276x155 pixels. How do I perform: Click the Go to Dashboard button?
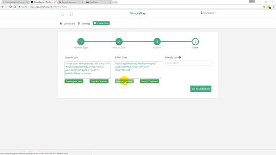click(201, 89)
